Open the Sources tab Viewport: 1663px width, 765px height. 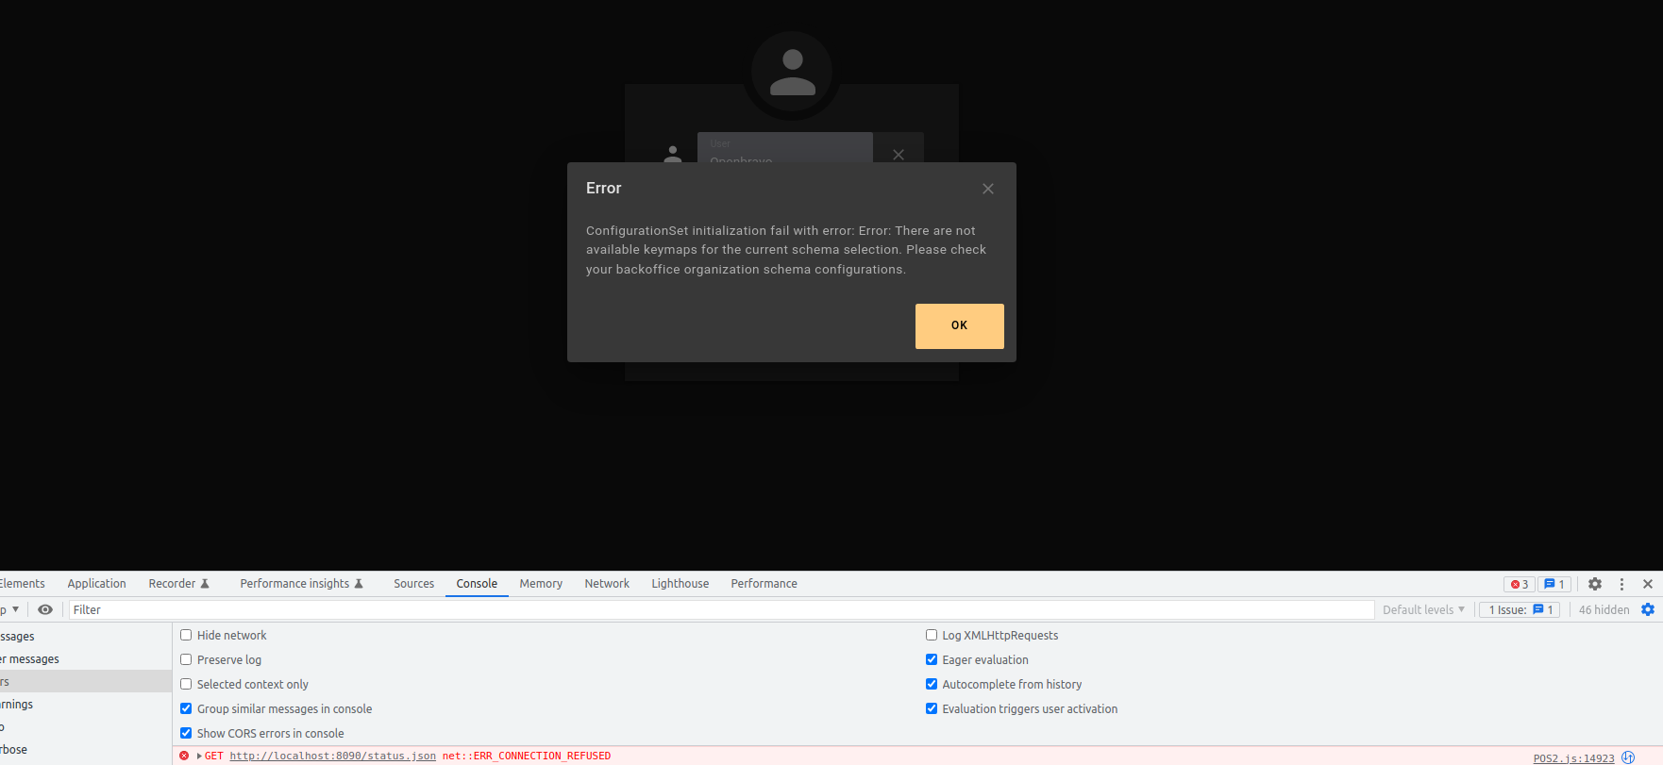[x=413, y=584]
